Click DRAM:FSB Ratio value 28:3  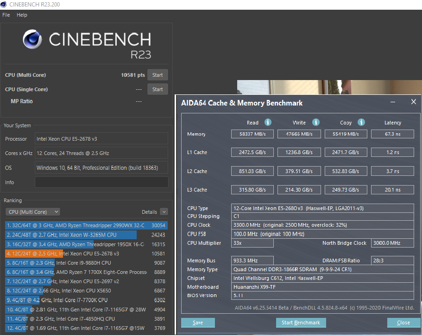tap(392, 260)
